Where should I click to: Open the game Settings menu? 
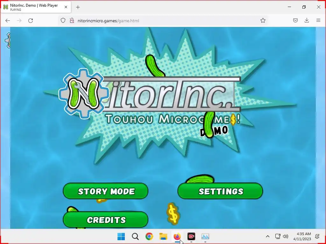[x=220, y=191]
